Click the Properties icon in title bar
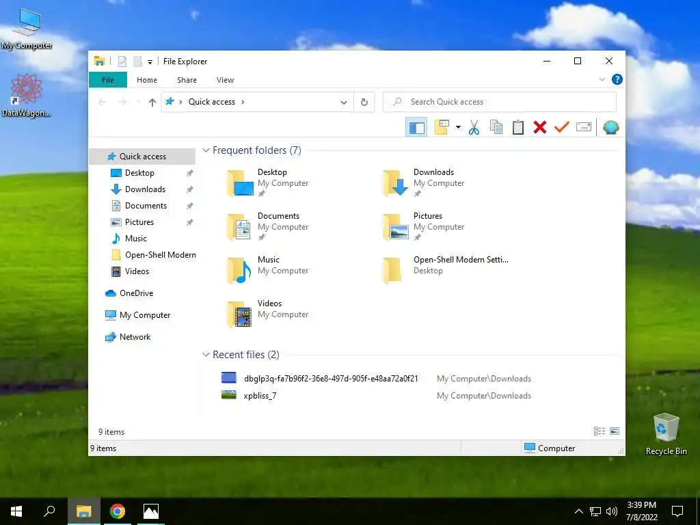The width and height of the screenshot is (700, 525). [x=122, y=62]
